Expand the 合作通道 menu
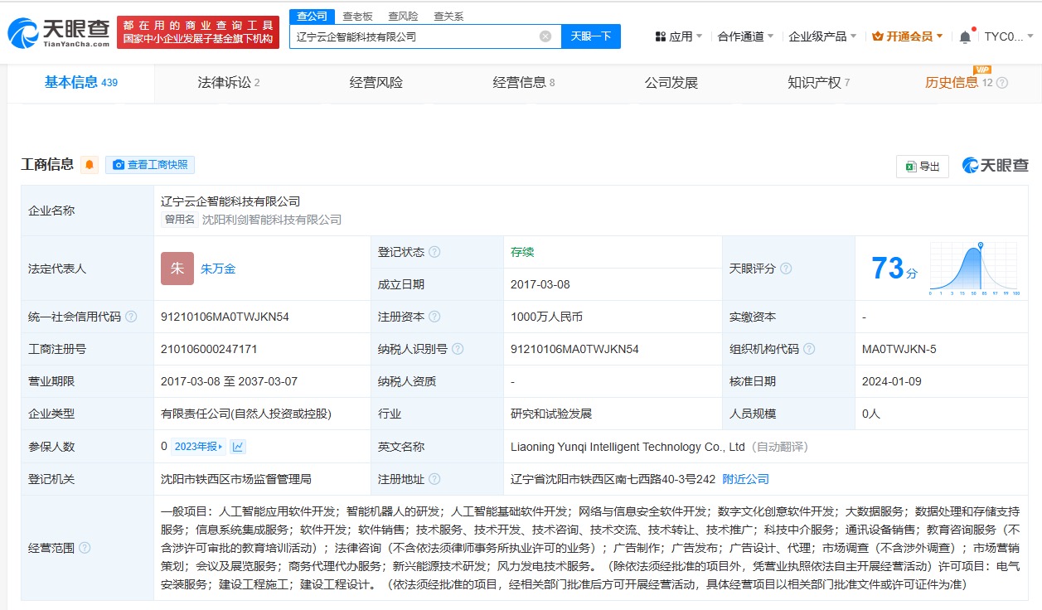The image size is (1042, 610). coord(745,36)
